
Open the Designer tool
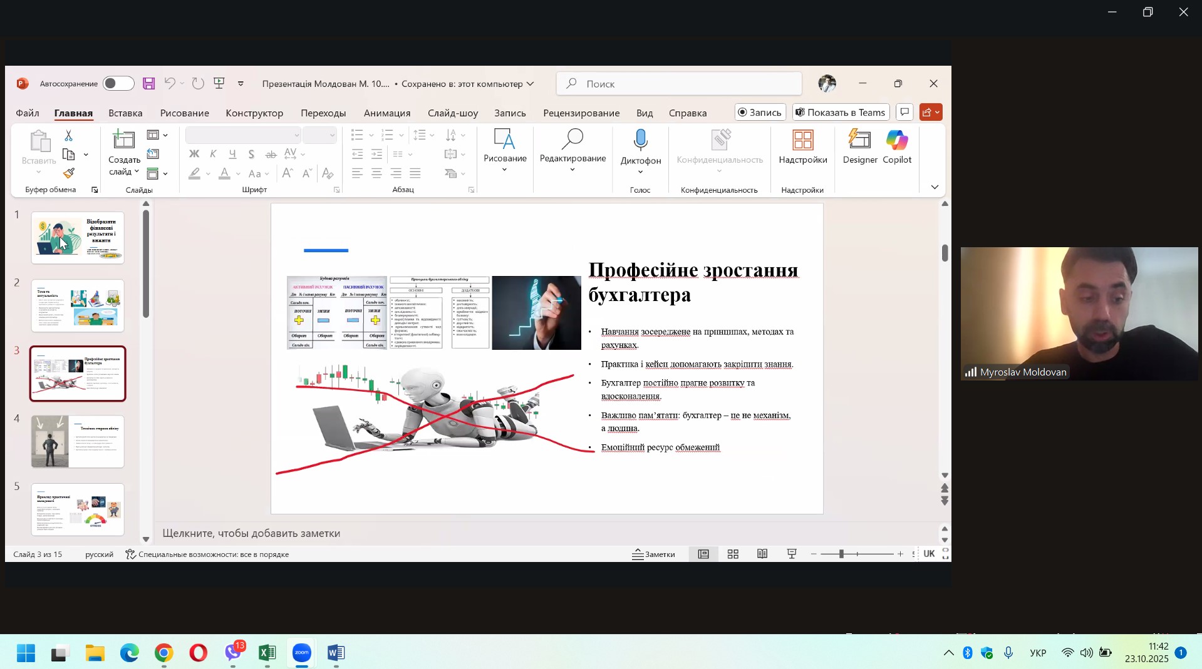click(859, 146)
